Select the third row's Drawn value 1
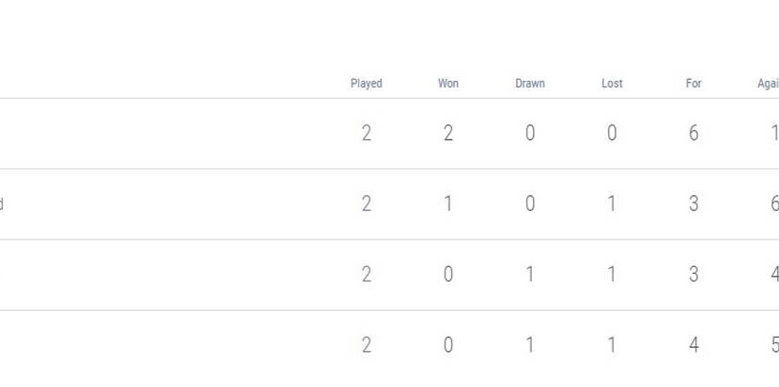Viewport: 779px width, 387px height. tap(529, 275)
